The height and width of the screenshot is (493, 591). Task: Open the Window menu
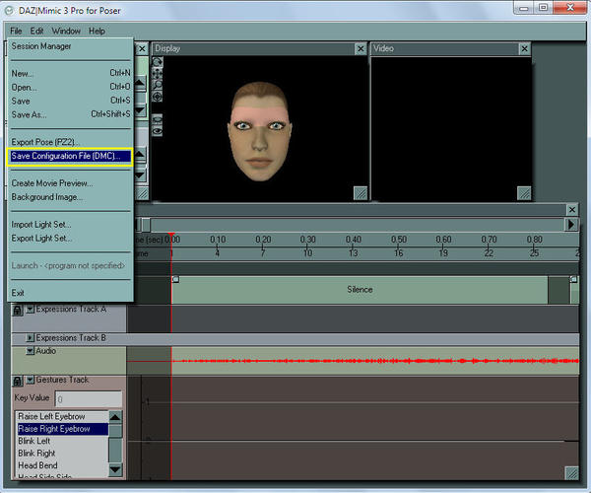click(x=66, y=32)
